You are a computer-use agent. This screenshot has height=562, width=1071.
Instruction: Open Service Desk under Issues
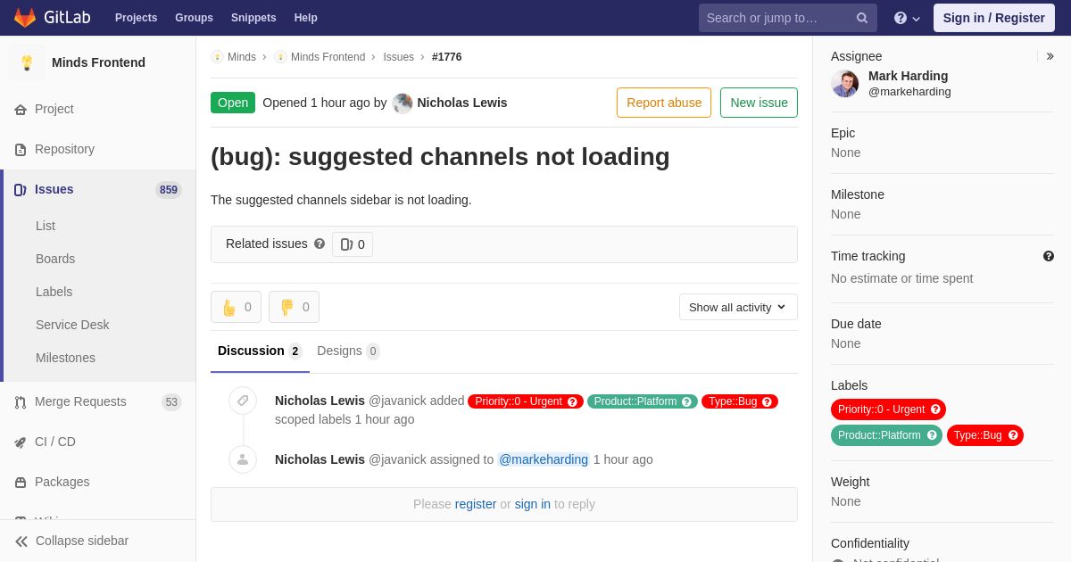[72, 325]
